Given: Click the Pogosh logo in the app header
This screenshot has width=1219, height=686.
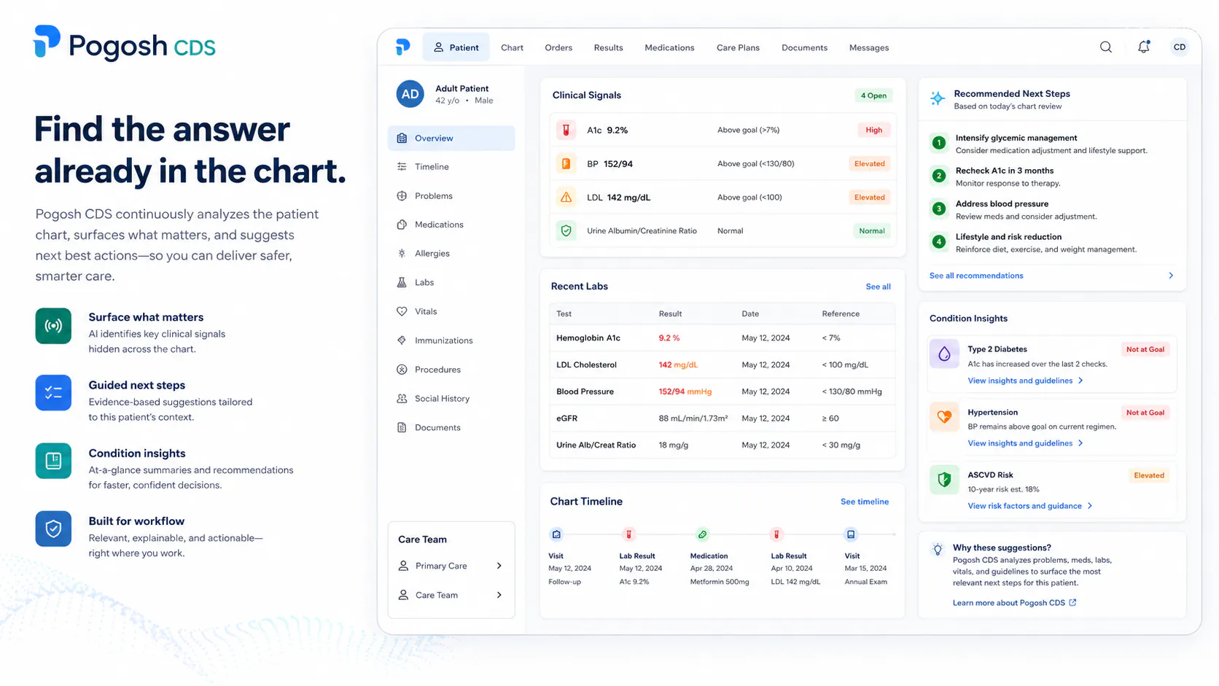Looking at the screenshot, I should tap(402, 47).
